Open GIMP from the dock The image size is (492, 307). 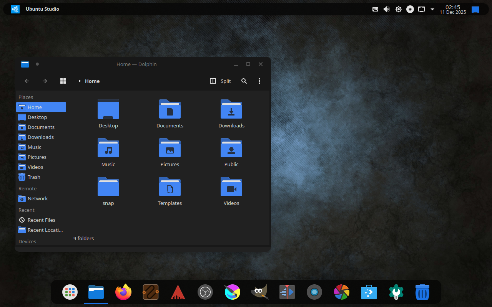click(259, 292)
